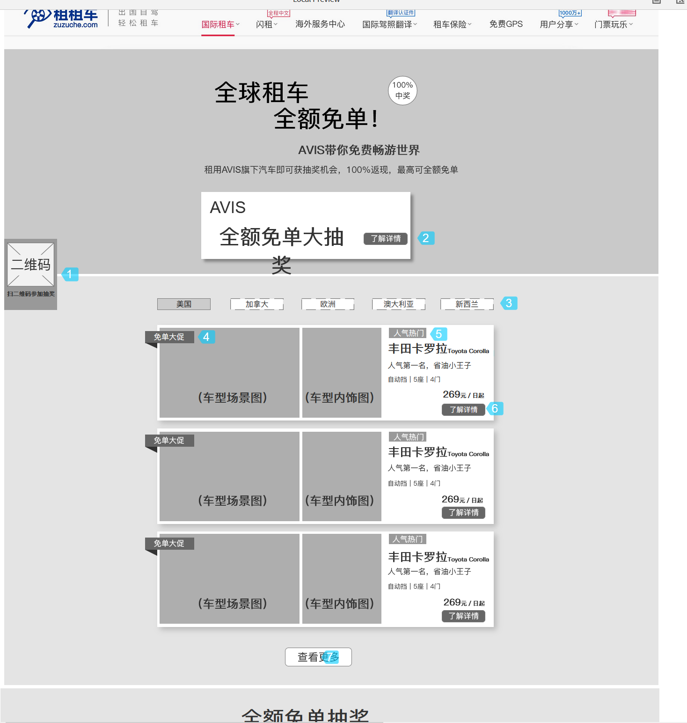687x723 pixels.
Task: Click the 1000万+ badge
Action: click(x=570, y=13)
